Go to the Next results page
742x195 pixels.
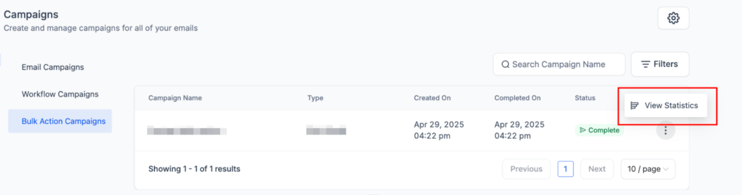[x=597, y=169]
